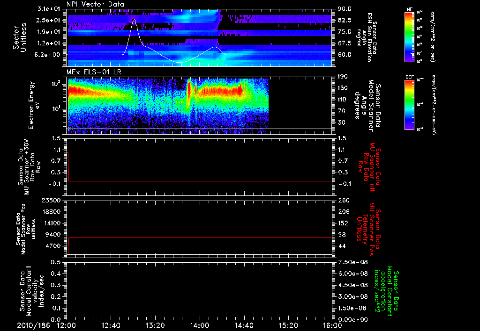Click the 12:40 time axis label

coord(111,325)
